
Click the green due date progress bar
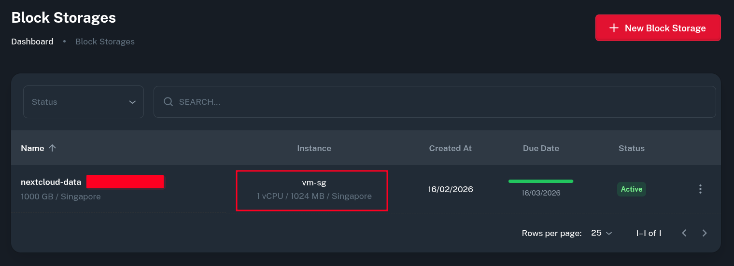[541, 182]
